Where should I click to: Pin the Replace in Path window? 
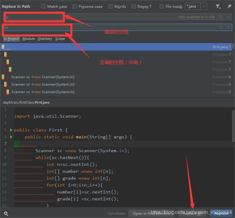pyautogui.click(x=229, y=7)
